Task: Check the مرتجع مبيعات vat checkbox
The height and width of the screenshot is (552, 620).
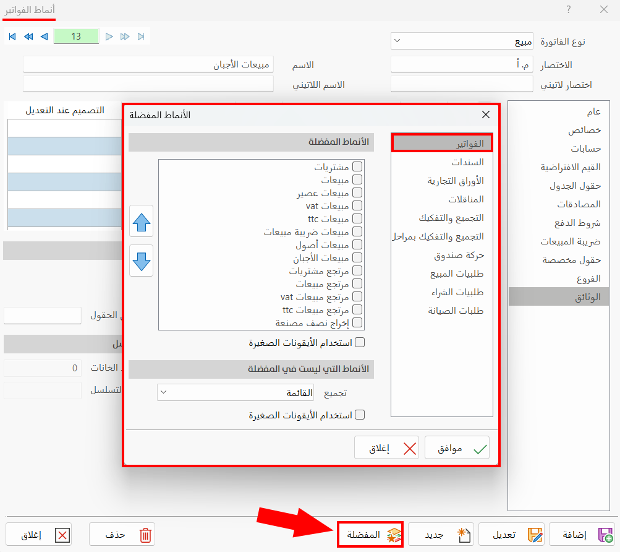Action: coord(357,296)
